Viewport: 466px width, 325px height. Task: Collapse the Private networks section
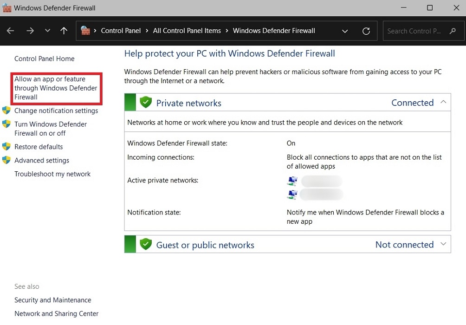coord(444,102)
